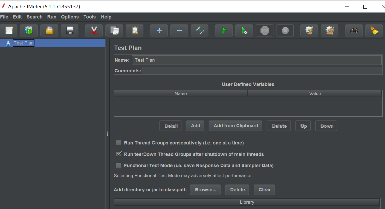Viewport: 385px width, 209px height.
Task: Uncheck Run tearDown Thread Groups checkbox
Action: click(x=119, y=154)
